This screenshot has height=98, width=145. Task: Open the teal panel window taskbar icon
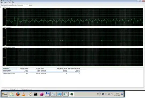pos(65,94)
